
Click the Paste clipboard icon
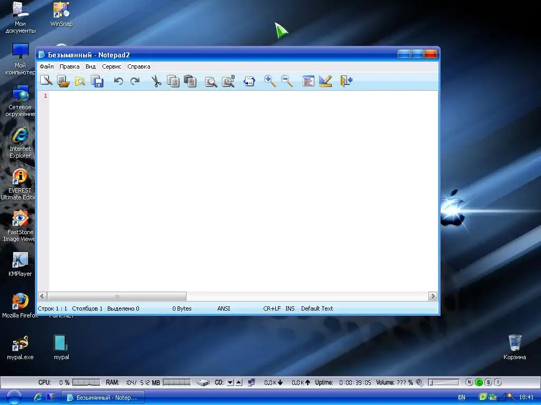click(190, 81)
